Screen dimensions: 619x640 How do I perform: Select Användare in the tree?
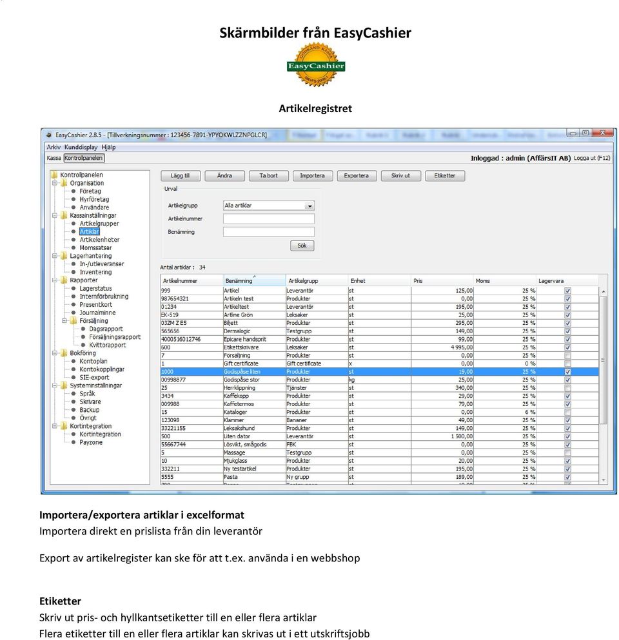coord(94,208)
